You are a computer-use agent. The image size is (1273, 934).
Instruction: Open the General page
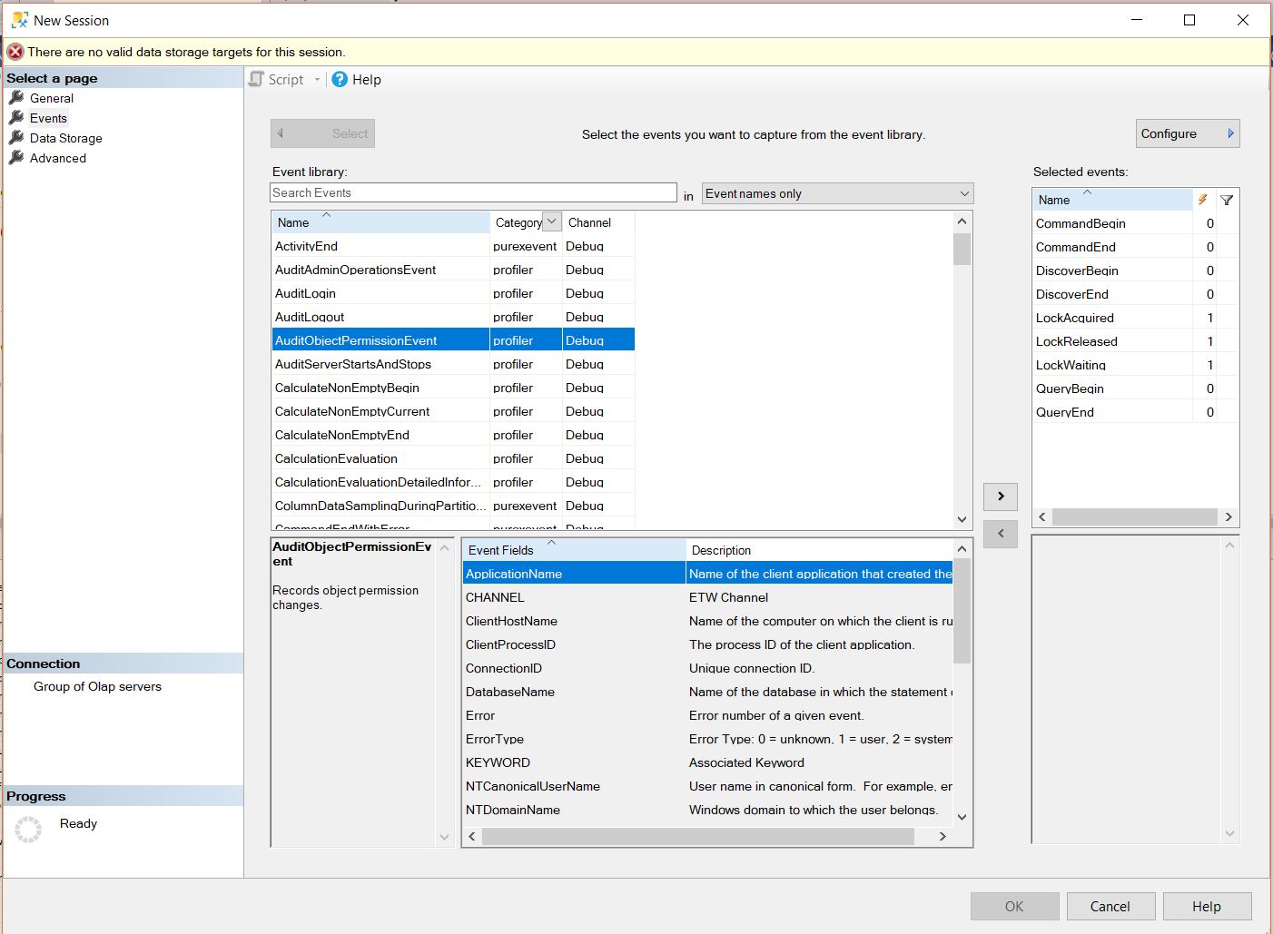pos(51,98)
